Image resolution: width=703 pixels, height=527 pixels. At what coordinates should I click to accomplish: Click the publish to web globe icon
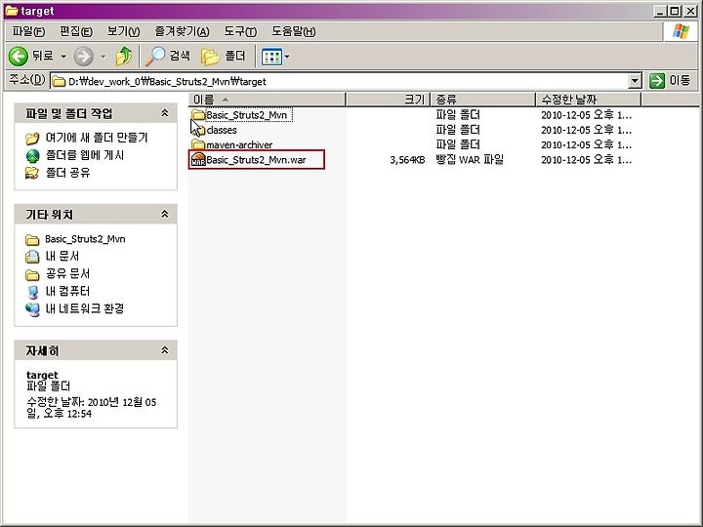tap(33, 155)
